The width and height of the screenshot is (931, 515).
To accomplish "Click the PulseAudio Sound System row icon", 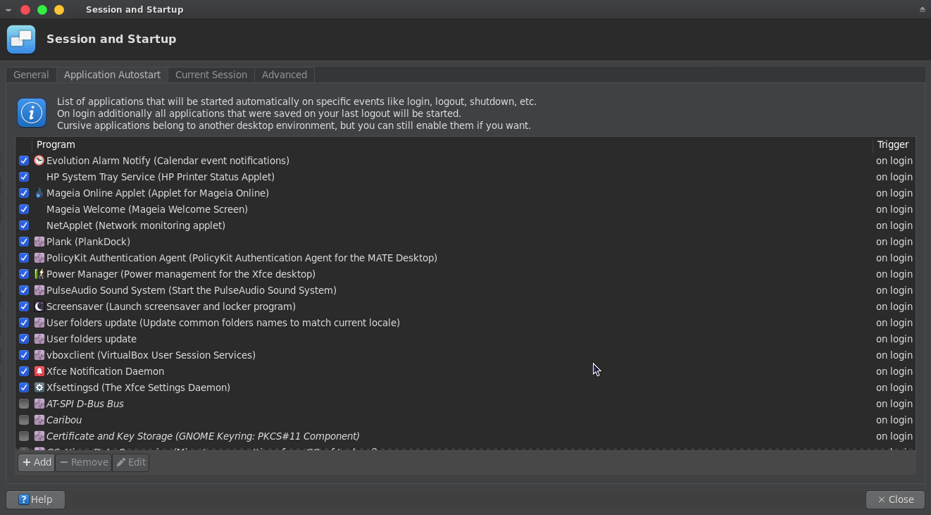I will (x=39, y=290).
